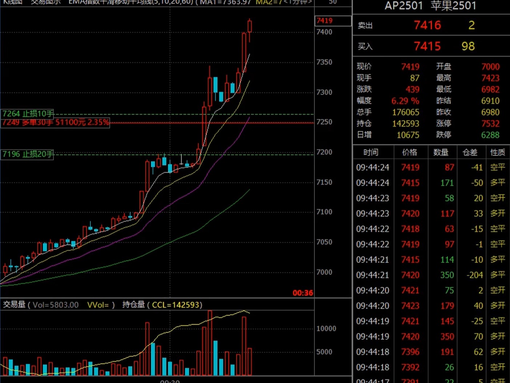Select the 7196 止损20手 stop-loss label
510x383 pixels.
[28, 154]
